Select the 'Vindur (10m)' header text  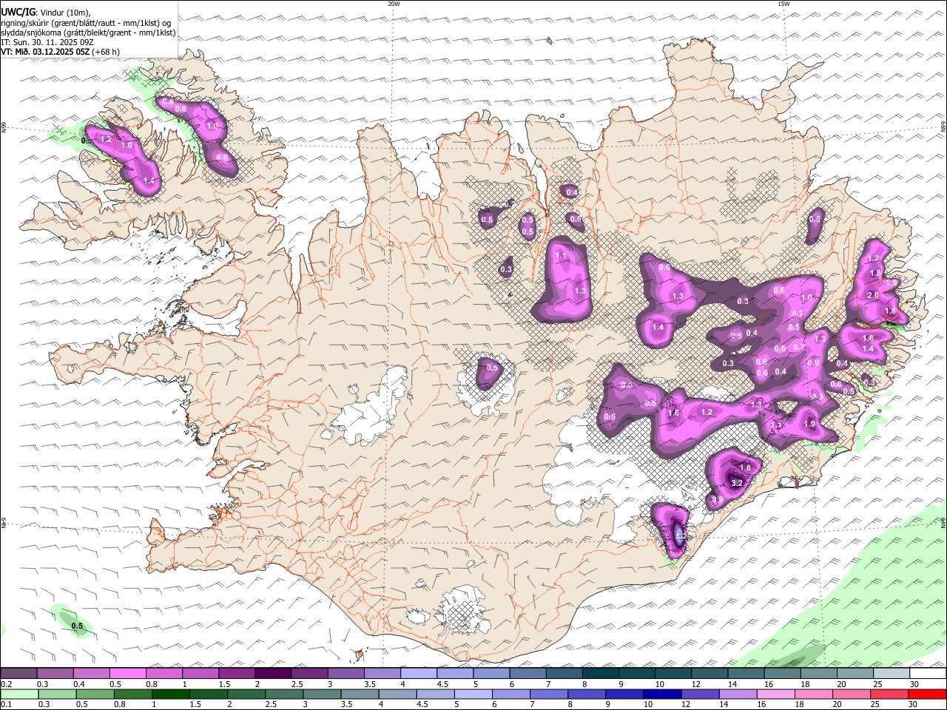coord(67,13)
